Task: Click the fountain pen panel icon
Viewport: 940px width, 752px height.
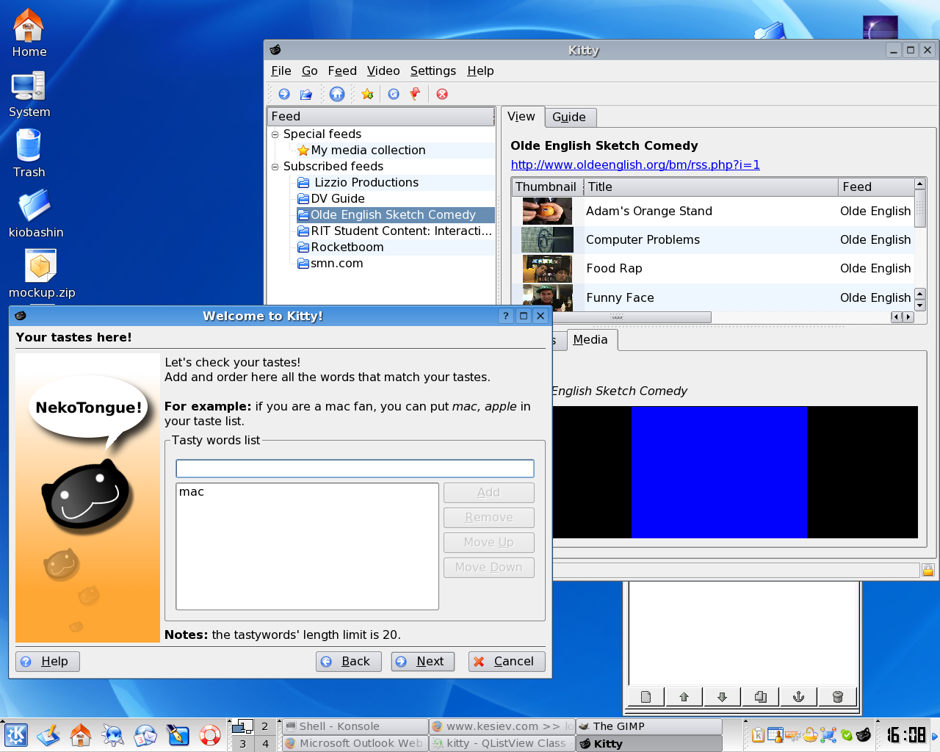Action: tap(178, 735)
